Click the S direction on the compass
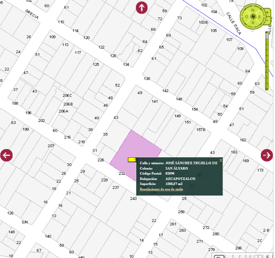Image resolution: width=275 pixels, height=258 pixels. click(x=253, y=22)
